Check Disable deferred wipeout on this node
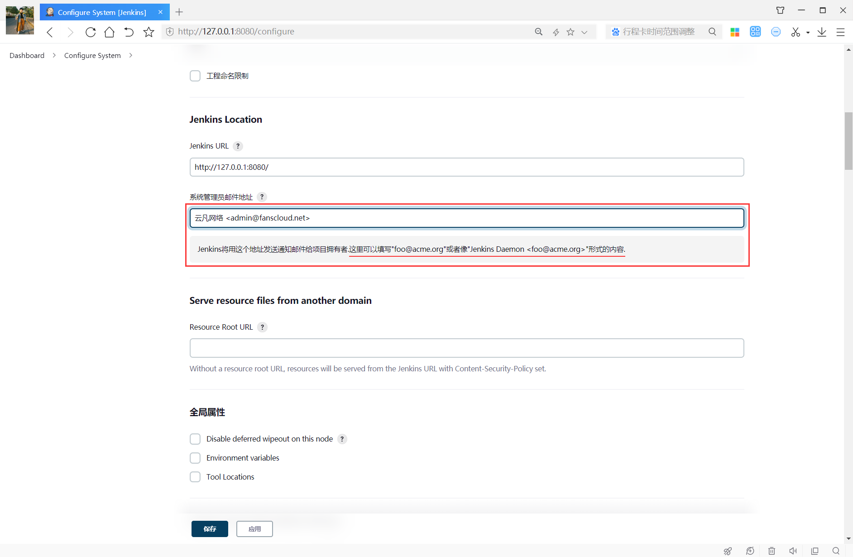Viewport: 853px width, 557px height. point(195,439)
